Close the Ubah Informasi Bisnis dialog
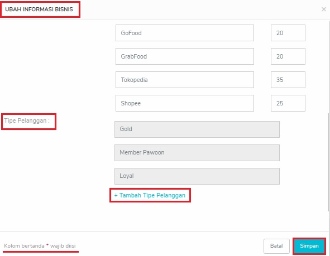Image resolution: width=330 pixels, height=256 pixels. point(324,9)
